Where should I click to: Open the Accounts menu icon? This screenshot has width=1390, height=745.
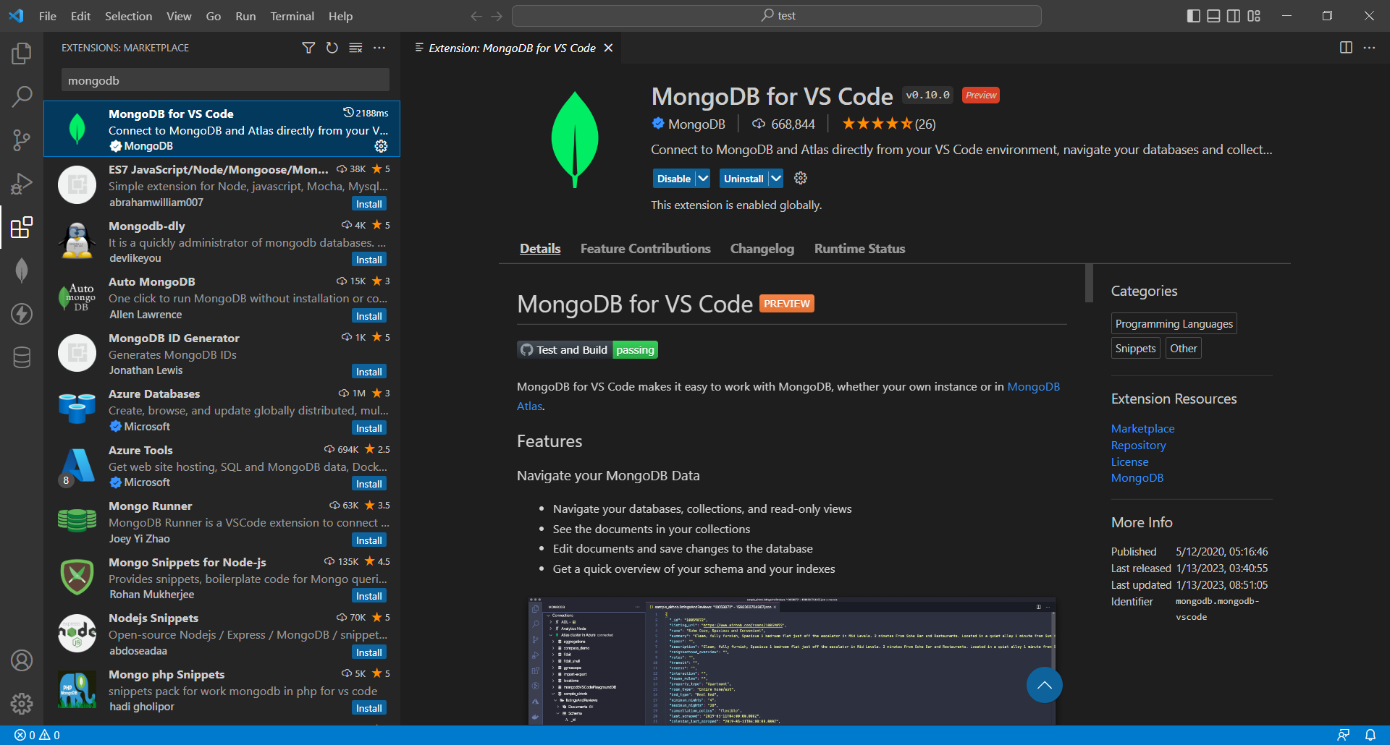pyautogui.click(x=22, y=660)
